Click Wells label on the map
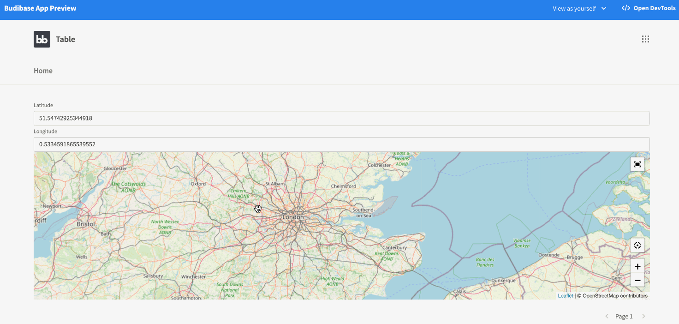This screenshot has width=679, height=324. tap(82, 257)
